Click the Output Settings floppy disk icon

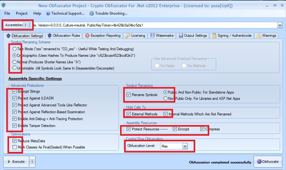click(x=181, y=36)
